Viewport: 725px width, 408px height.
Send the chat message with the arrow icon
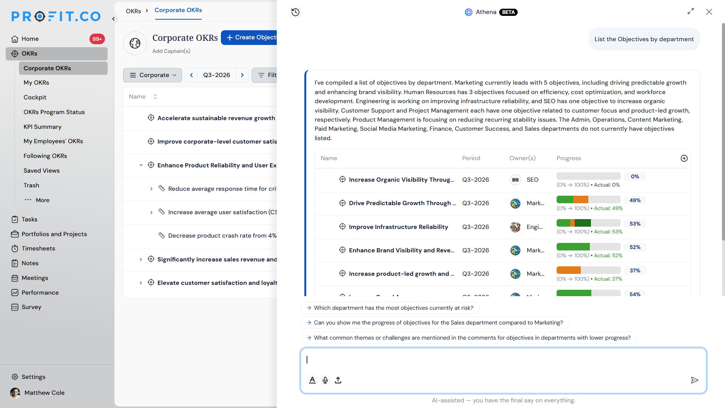(x=694, y=380)
